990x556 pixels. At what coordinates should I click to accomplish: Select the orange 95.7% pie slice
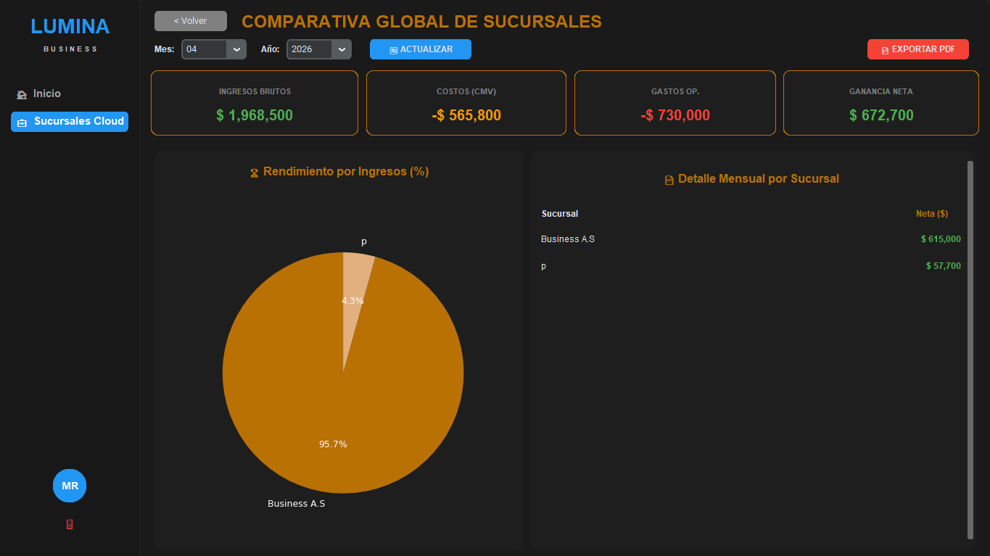(334, 444)
